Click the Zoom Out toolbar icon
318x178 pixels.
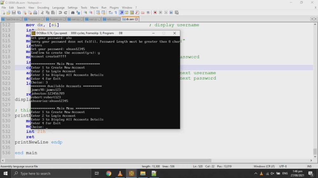tap(91, 13)
